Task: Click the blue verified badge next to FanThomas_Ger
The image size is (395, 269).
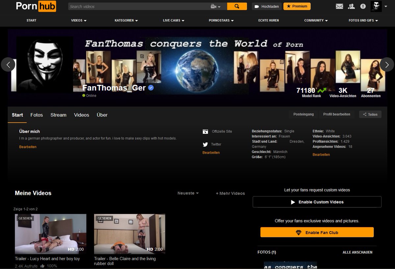Action: 151,88
